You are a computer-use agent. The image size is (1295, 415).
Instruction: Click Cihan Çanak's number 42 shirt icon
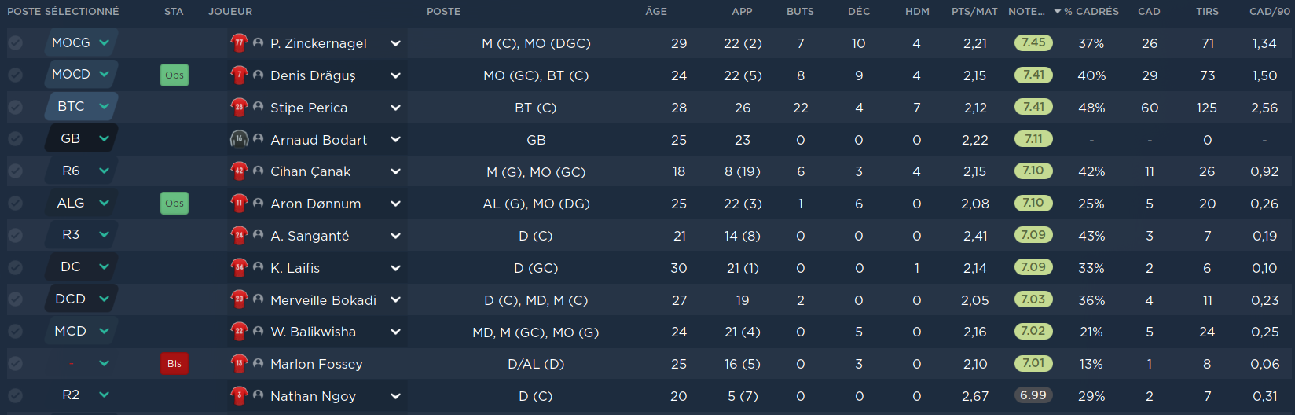[x=239, y=171]
